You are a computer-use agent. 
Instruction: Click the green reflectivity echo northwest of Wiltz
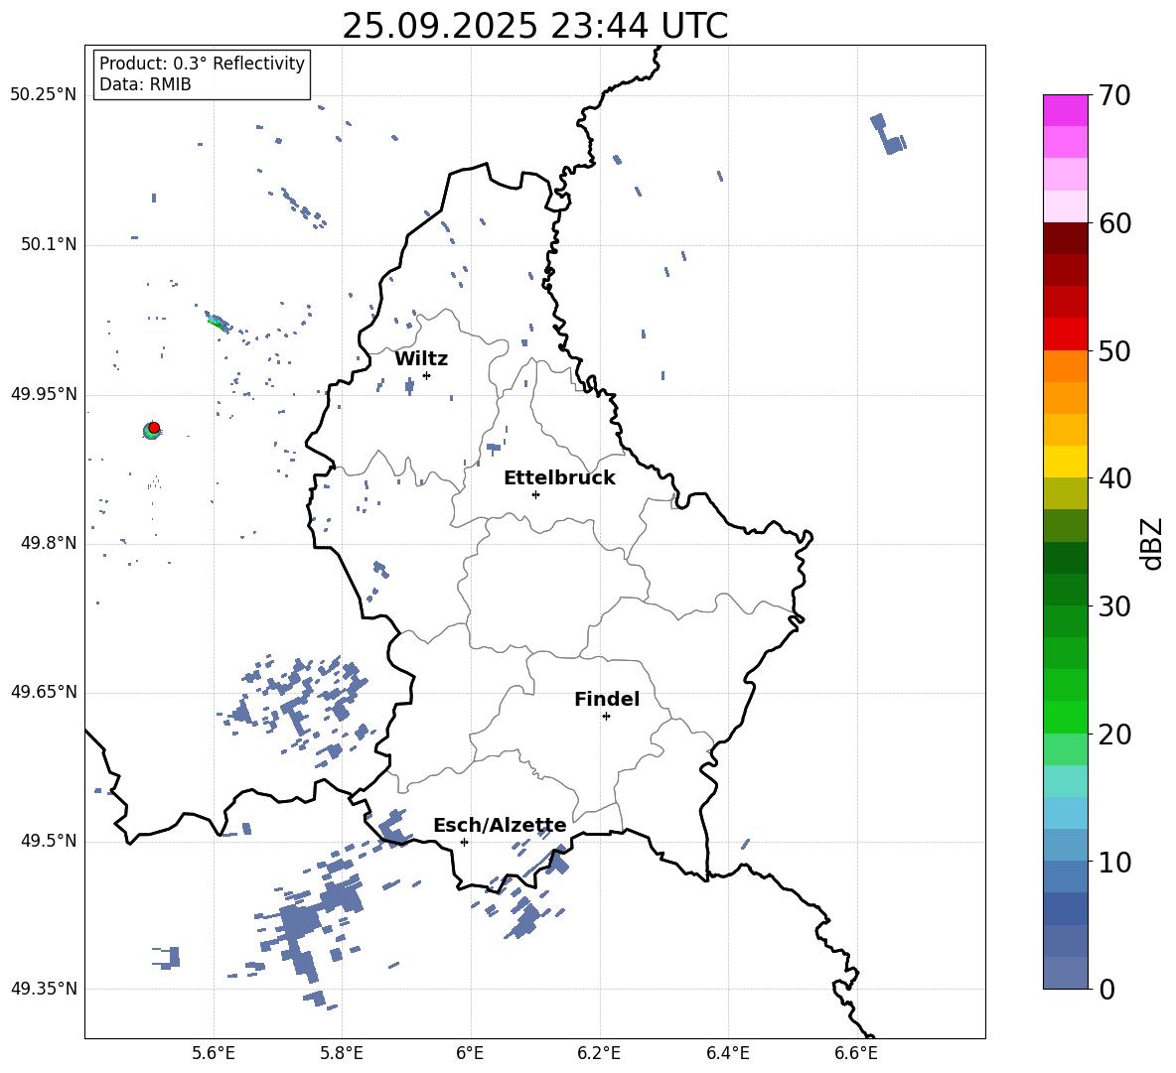coord(218,323)
